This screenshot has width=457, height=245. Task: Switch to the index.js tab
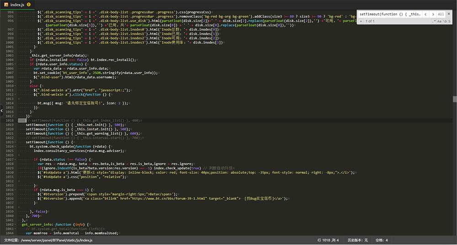(17, 5)
